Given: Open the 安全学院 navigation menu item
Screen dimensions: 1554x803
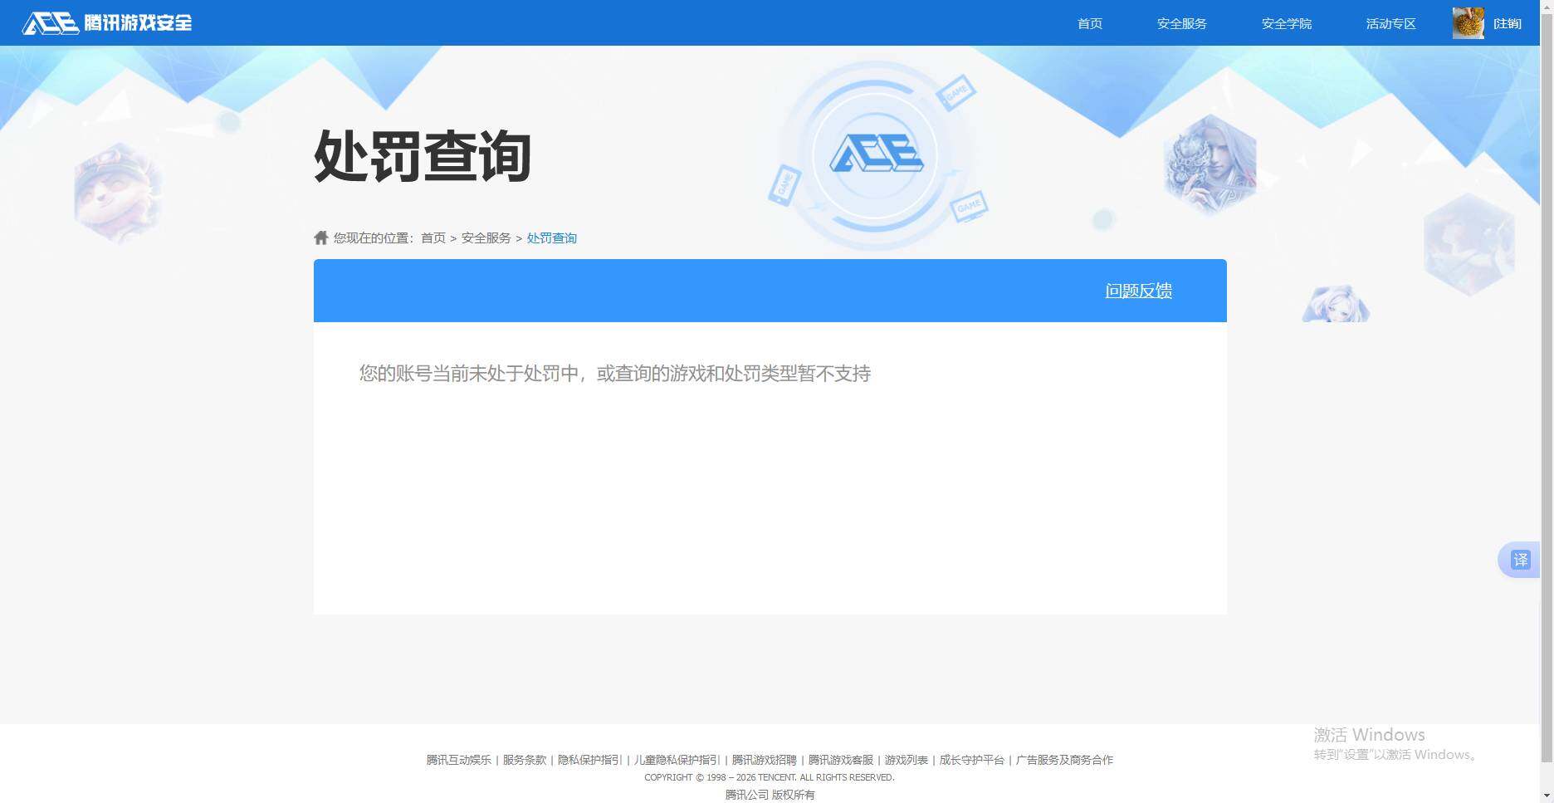Looking at the screenshot, I should [1286, 23].
